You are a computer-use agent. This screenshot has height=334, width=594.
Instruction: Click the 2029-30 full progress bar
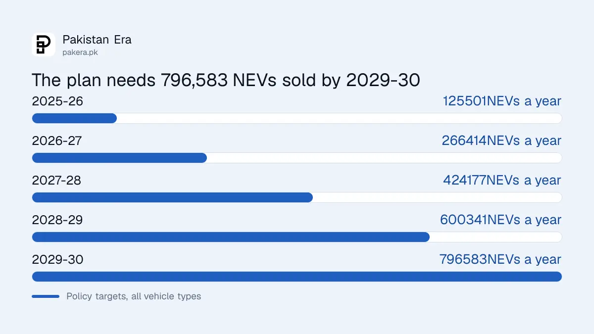[297, 277]
